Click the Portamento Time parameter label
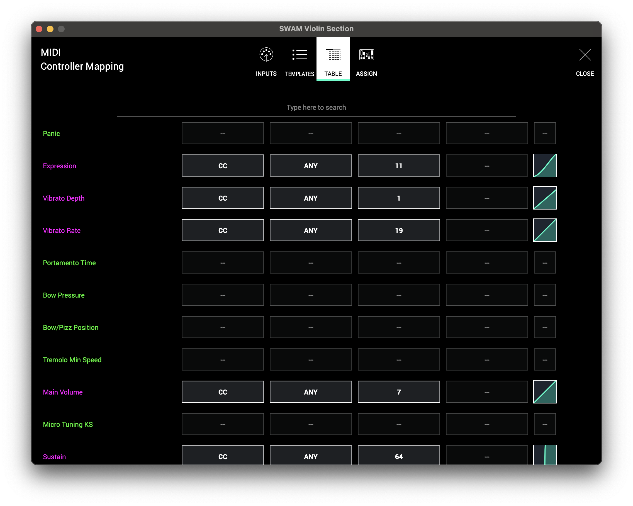The image size is (633, 506). [x=69, y=263]
